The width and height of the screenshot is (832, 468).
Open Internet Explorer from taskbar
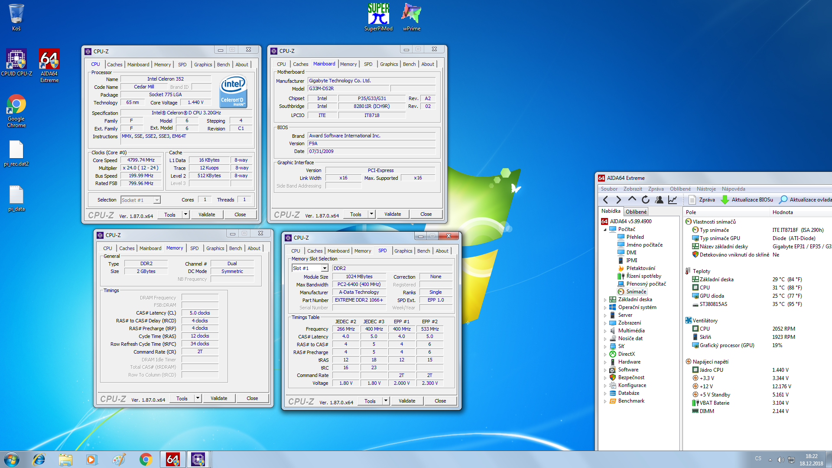pyautogui.click(x=39, y=459)
